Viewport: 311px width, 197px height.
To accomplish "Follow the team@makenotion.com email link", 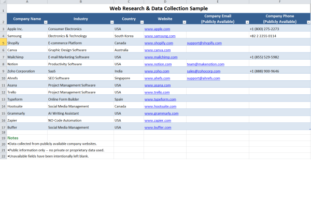I will click(205, 64).
